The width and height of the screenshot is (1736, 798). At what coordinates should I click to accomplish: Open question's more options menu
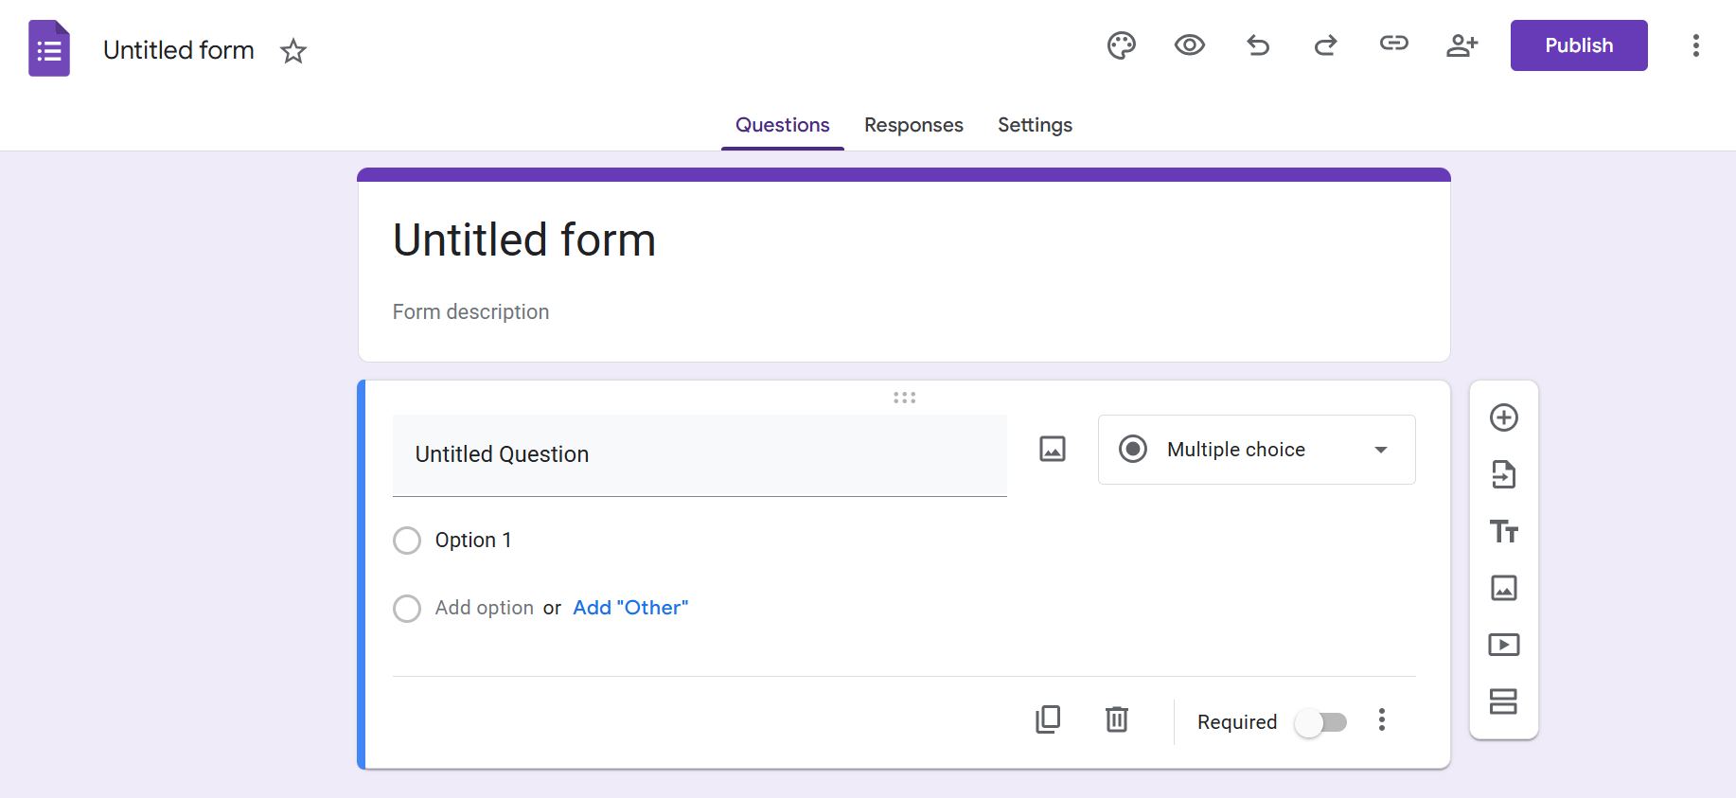1381,720
